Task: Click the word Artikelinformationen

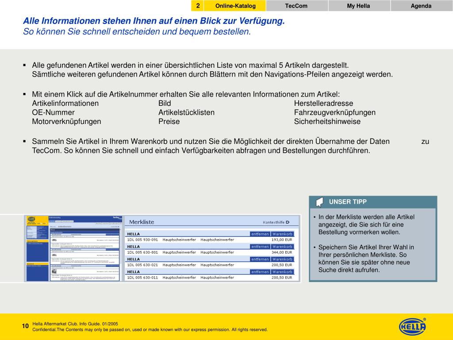Action: 65,103
